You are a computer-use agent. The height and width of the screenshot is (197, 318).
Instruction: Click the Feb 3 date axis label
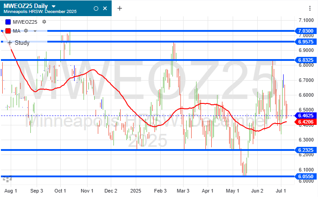160,191
